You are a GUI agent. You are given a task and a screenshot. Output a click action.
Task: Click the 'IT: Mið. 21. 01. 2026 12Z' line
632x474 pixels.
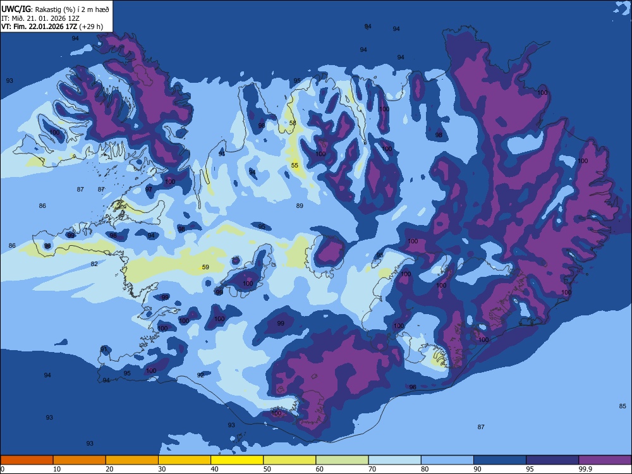point(40,18)
